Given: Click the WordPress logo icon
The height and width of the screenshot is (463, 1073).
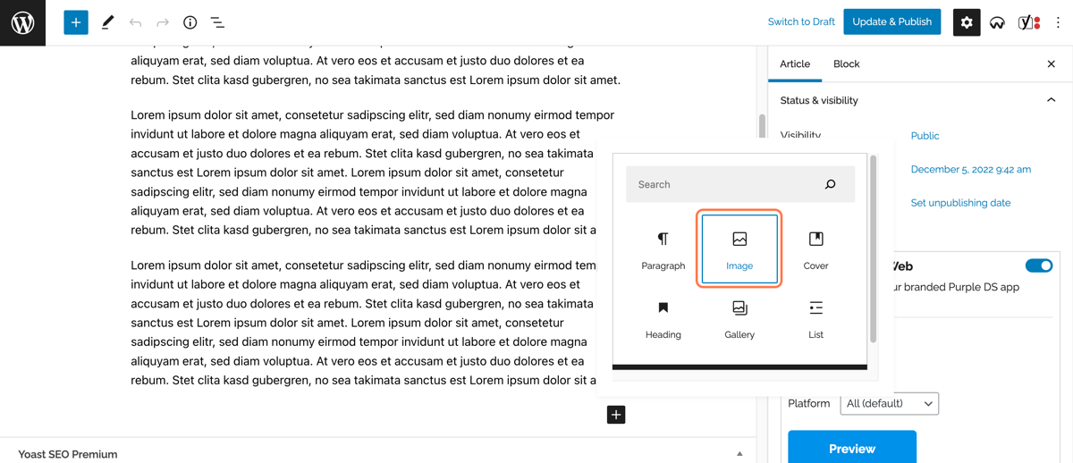Looking at the screenshot, I should coord(22,22).
